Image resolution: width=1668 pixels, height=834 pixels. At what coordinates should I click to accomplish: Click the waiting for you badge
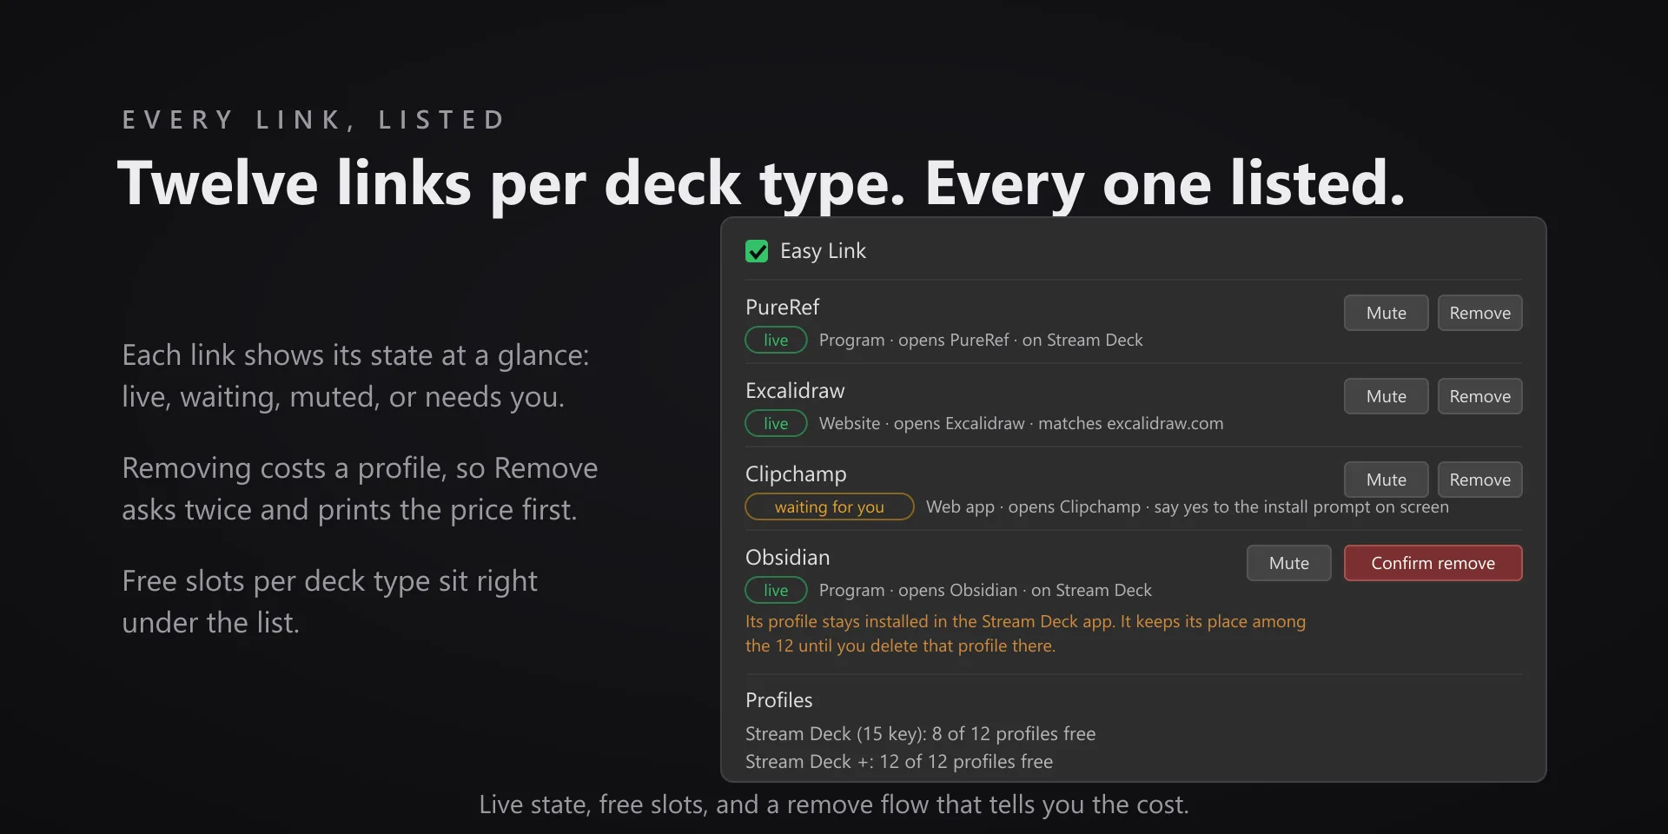829,506
